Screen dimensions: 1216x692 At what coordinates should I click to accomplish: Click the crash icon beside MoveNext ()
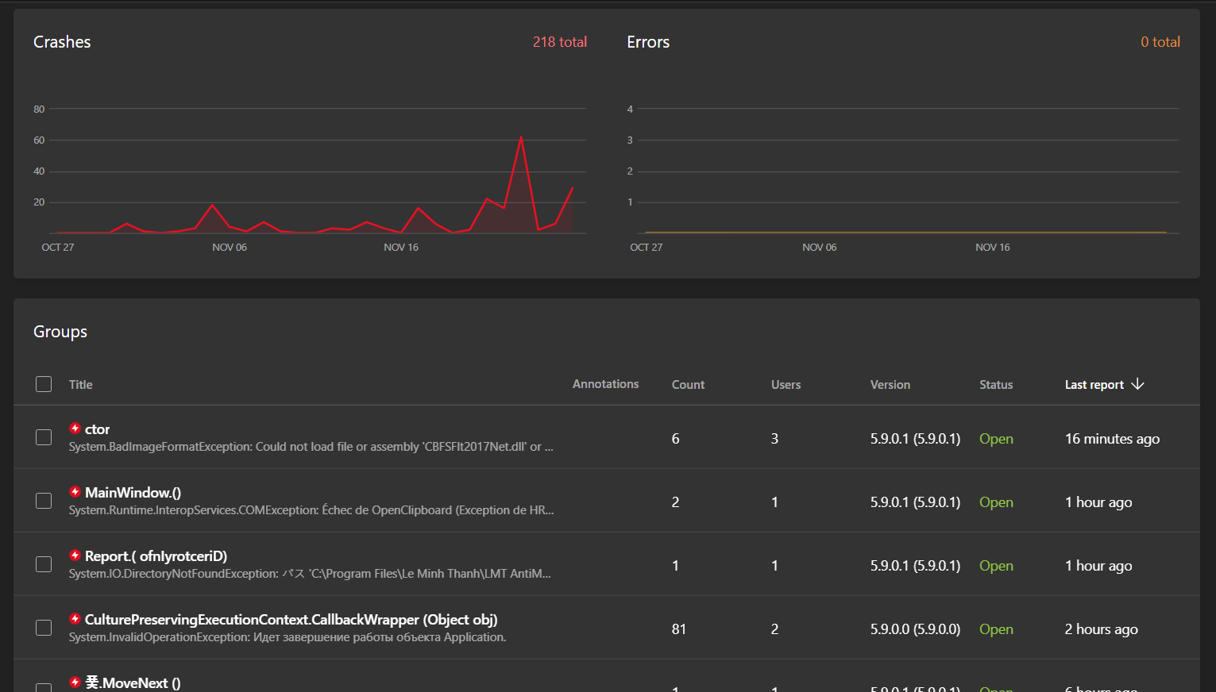coord(75,682)
